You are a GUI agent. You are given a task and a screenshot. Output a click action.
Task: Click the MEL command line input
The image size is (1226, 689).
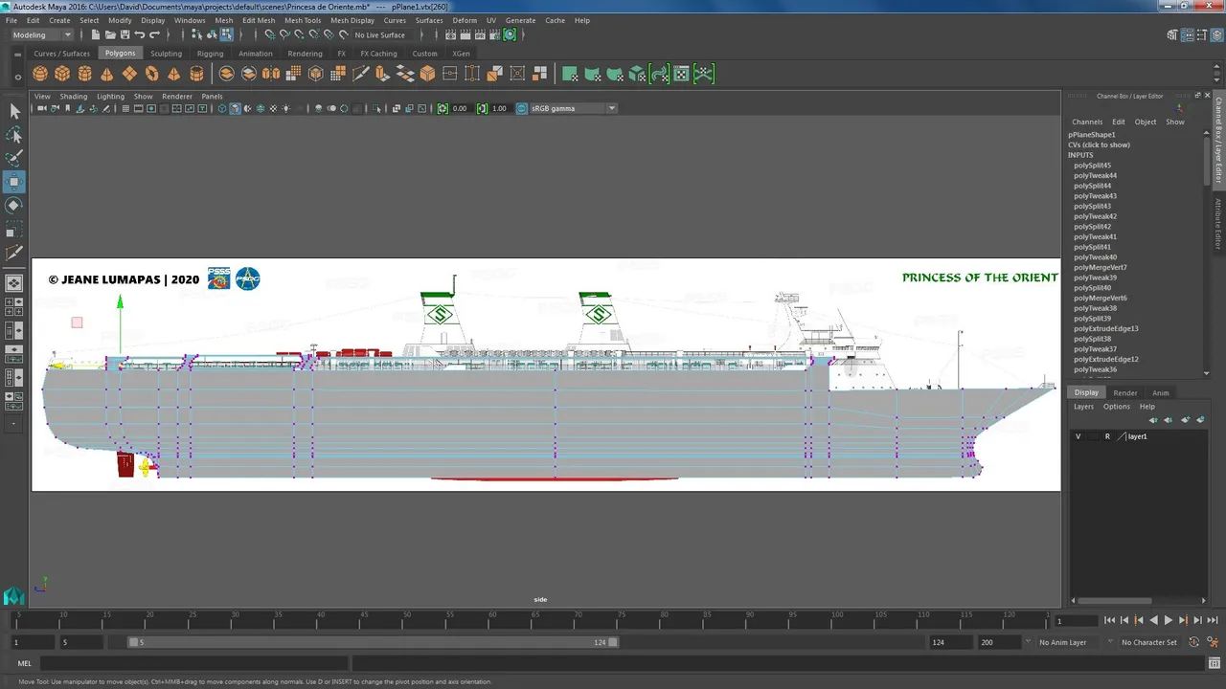pos(194,663)
